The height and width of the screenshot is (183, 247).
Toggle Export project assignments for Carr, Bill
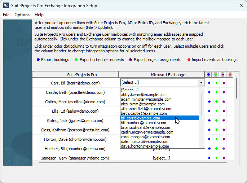(x=224, y=83)
